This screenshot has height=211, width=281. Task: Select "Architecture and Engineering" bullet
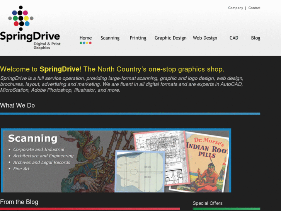pyautogui.click(x=43, y=156)
